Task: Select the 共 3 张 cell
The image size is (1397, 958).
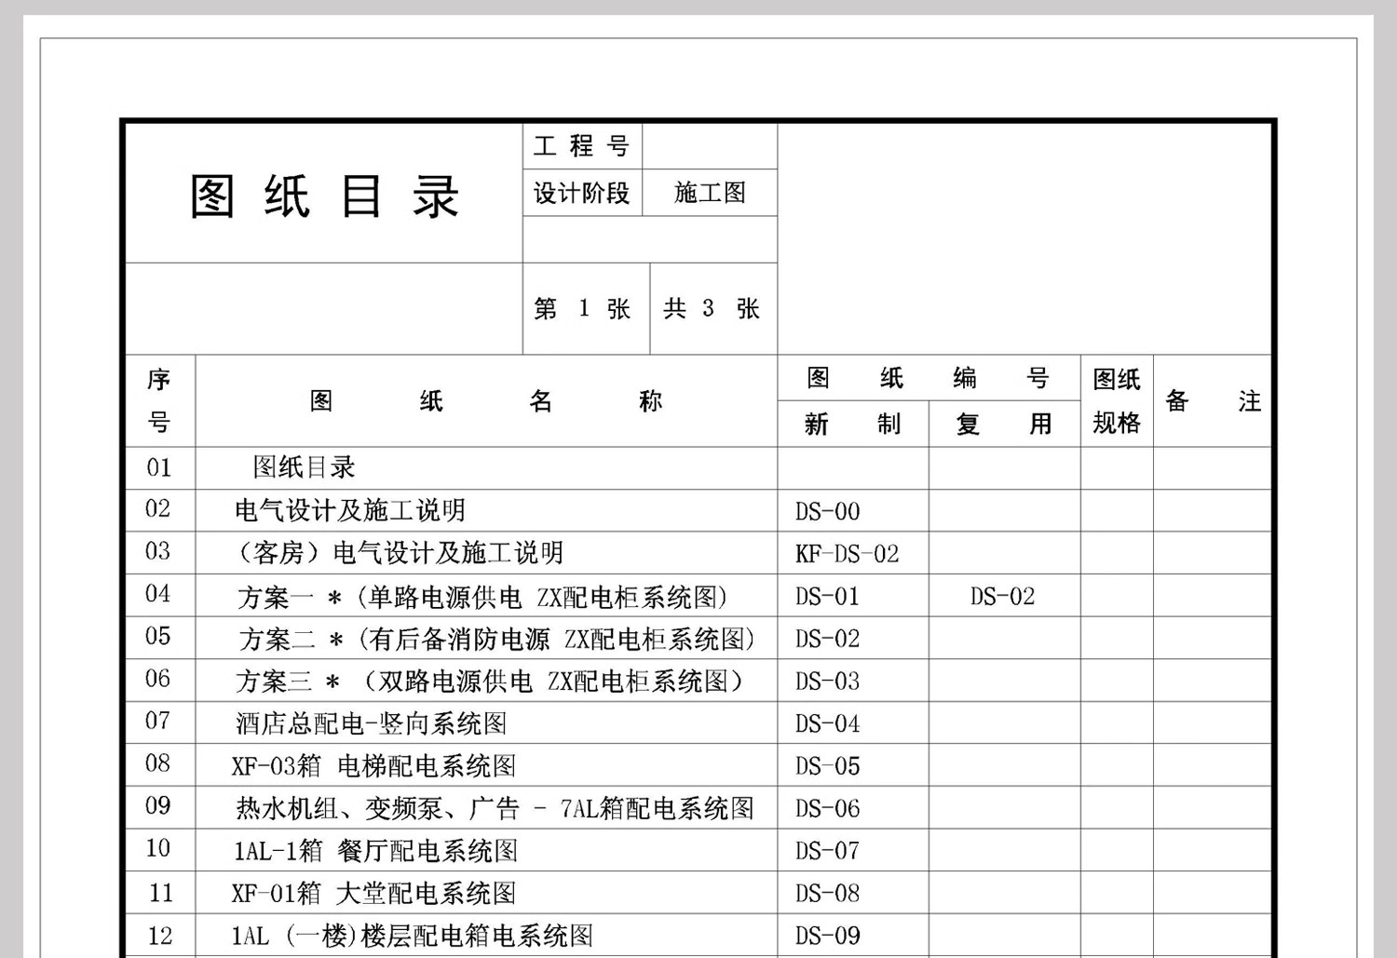Action: click(712, 309)
